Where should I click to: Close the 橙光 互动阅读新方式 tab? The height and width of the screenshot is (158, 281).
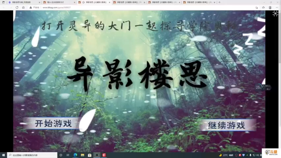click(74, 2)
